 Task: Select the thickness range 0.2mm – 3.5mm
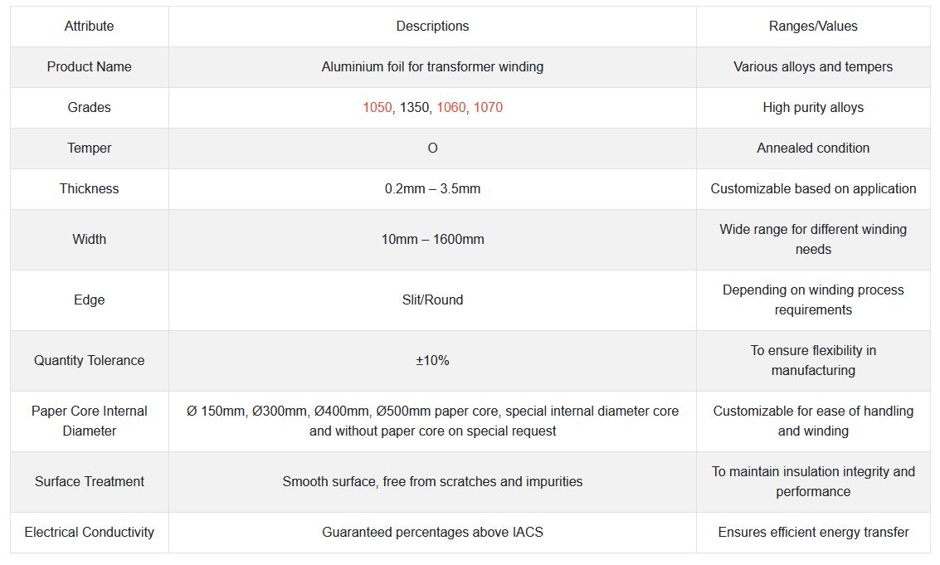432,189
